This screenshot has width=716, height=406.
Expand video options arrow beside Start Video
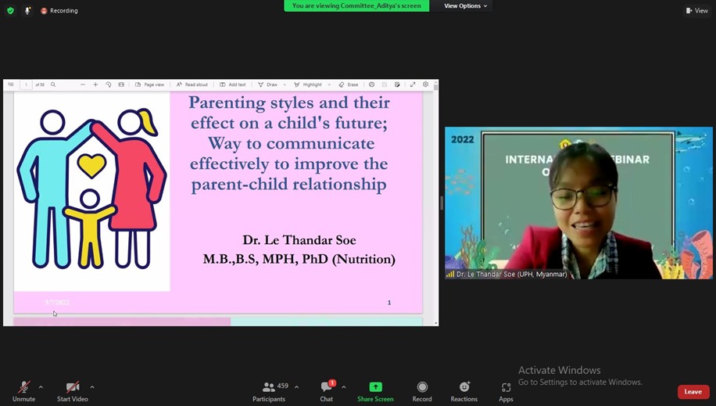(92, 386)
